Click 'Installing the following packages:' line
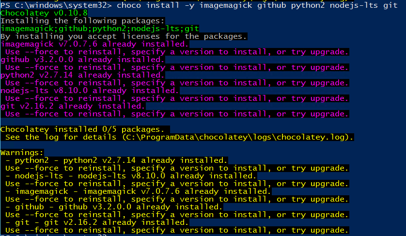Screen dimensions: 406x236 (x=82, y=21)
